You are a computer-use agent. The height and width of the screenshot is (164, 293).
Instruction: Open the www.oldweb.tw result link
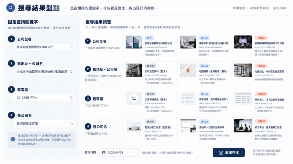(153, 131)
